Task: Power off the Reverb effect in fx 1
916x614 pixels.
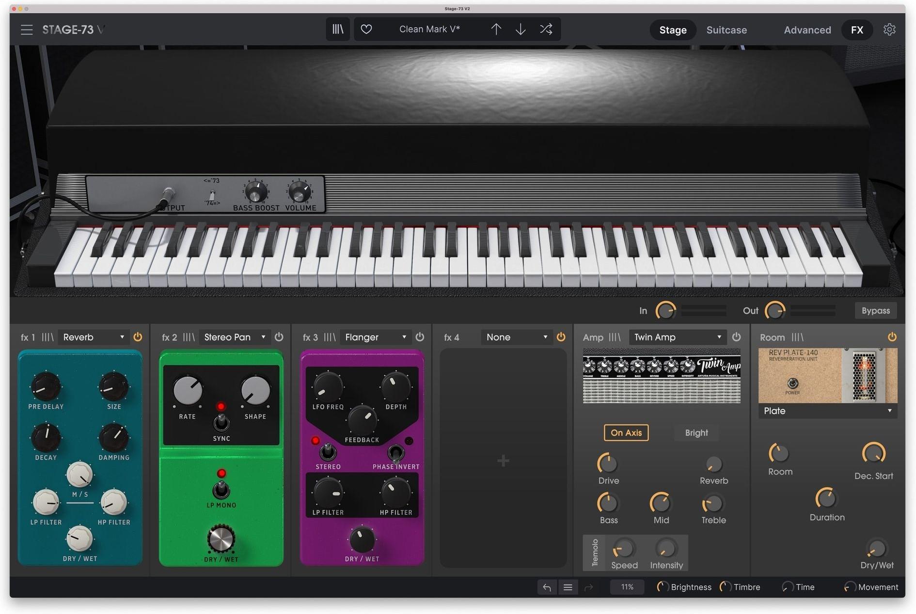Action: click(138, 337)
